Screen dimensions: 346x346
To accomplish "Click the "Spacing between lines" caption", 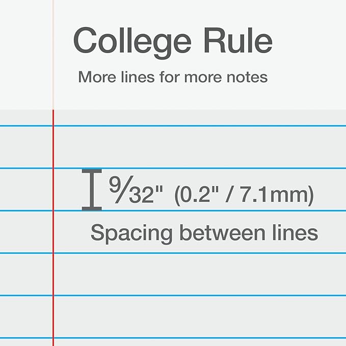I will [x=204, y=233].
